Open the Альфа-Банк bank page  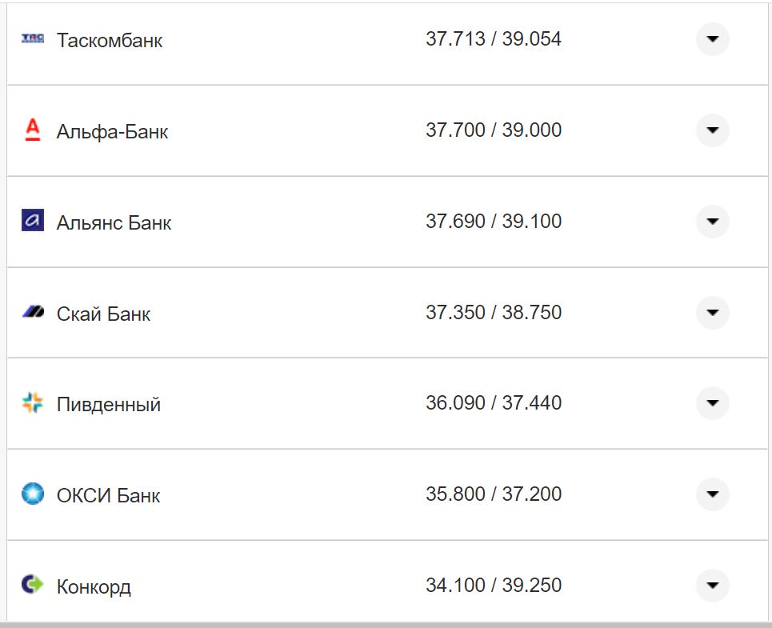112,132
